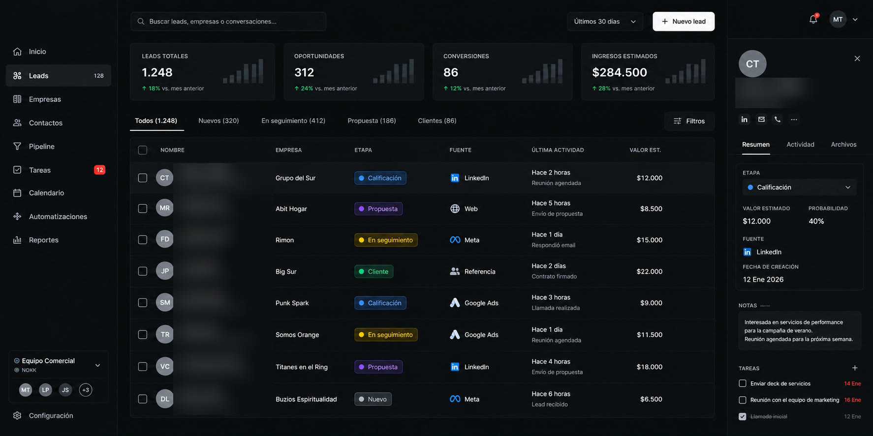Open the Etapa 'Calificación' dropdown in detail panel

pyautogui.click(x=799, y=187)
